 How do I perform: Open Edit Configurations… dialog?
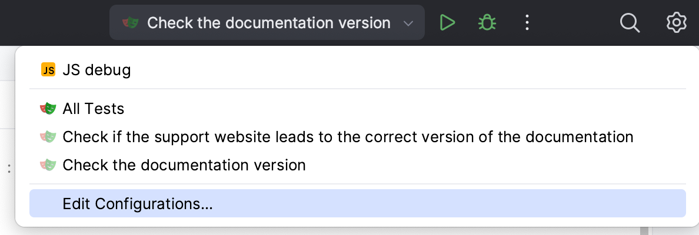[137, 203]
